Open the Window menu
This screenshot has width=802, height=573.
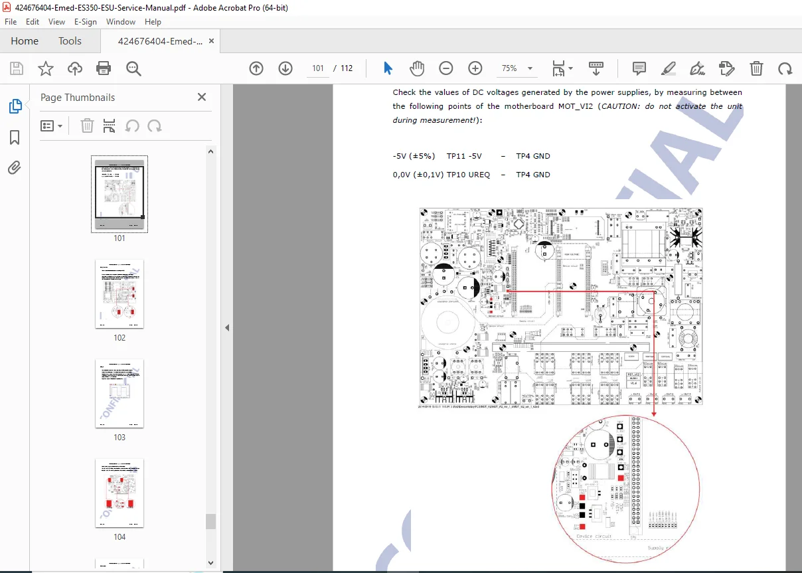click(x=121, y=21)
